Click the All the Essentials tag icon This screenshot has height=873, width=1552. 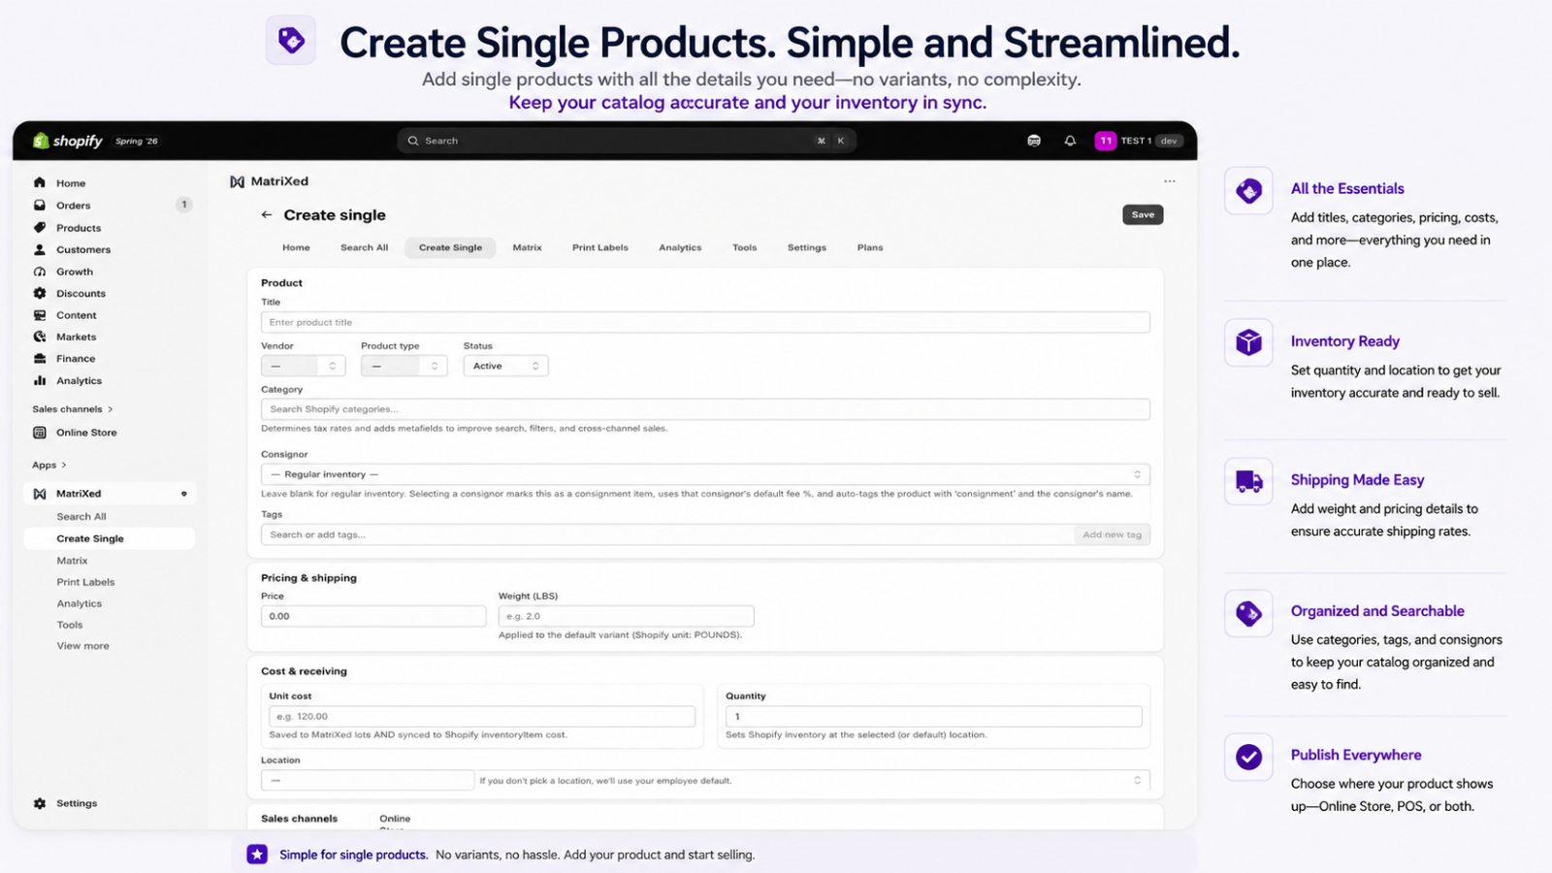click(1248, 191)
